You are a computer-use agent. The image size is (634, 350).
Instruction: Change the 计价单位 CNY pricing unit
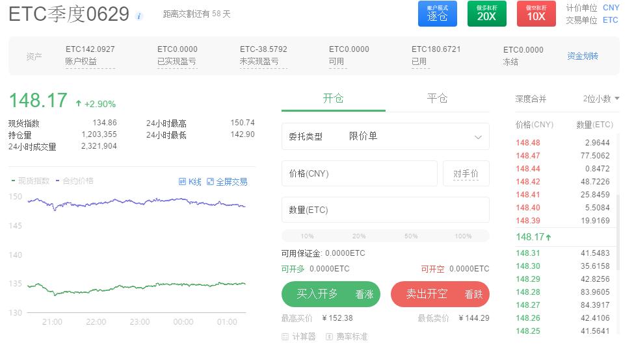611,8
